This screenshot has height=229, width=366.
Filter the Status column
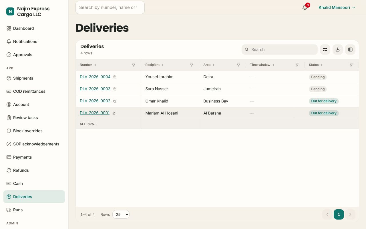(351, 65)
